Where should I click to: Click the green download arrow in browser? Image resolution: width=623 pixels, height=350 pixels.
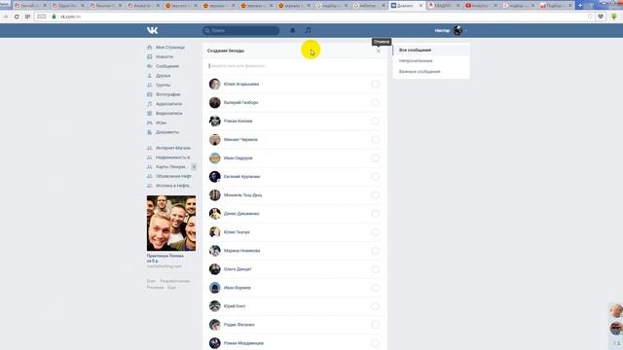tap(614, 17)
